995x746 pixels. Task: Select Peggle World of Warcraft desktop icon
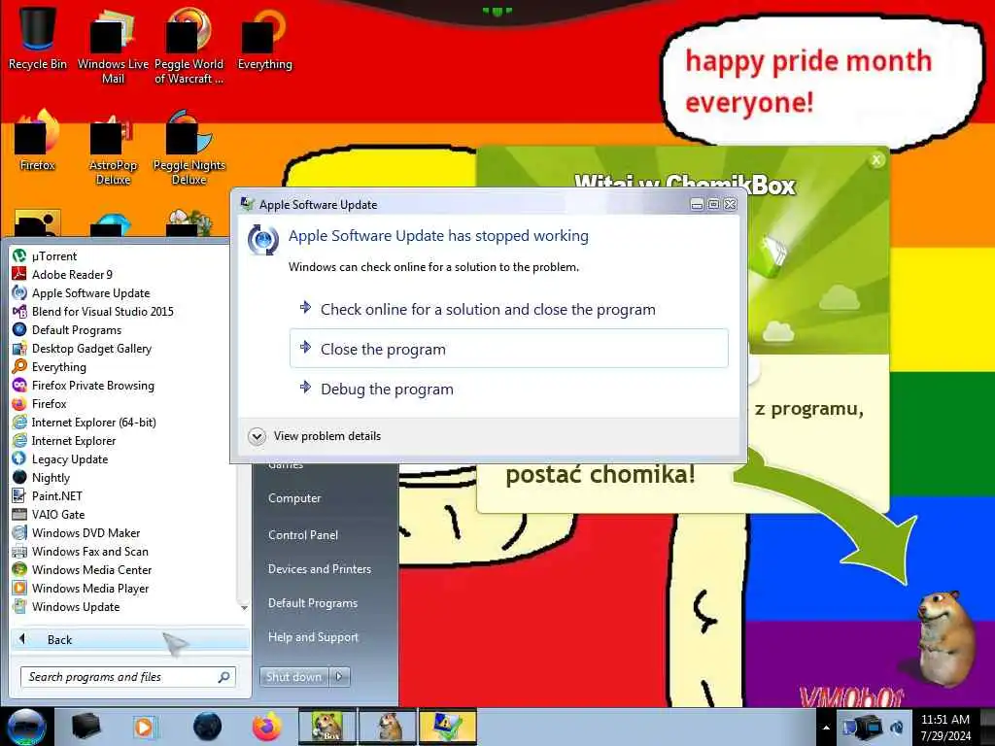click(x=189, y=45)
